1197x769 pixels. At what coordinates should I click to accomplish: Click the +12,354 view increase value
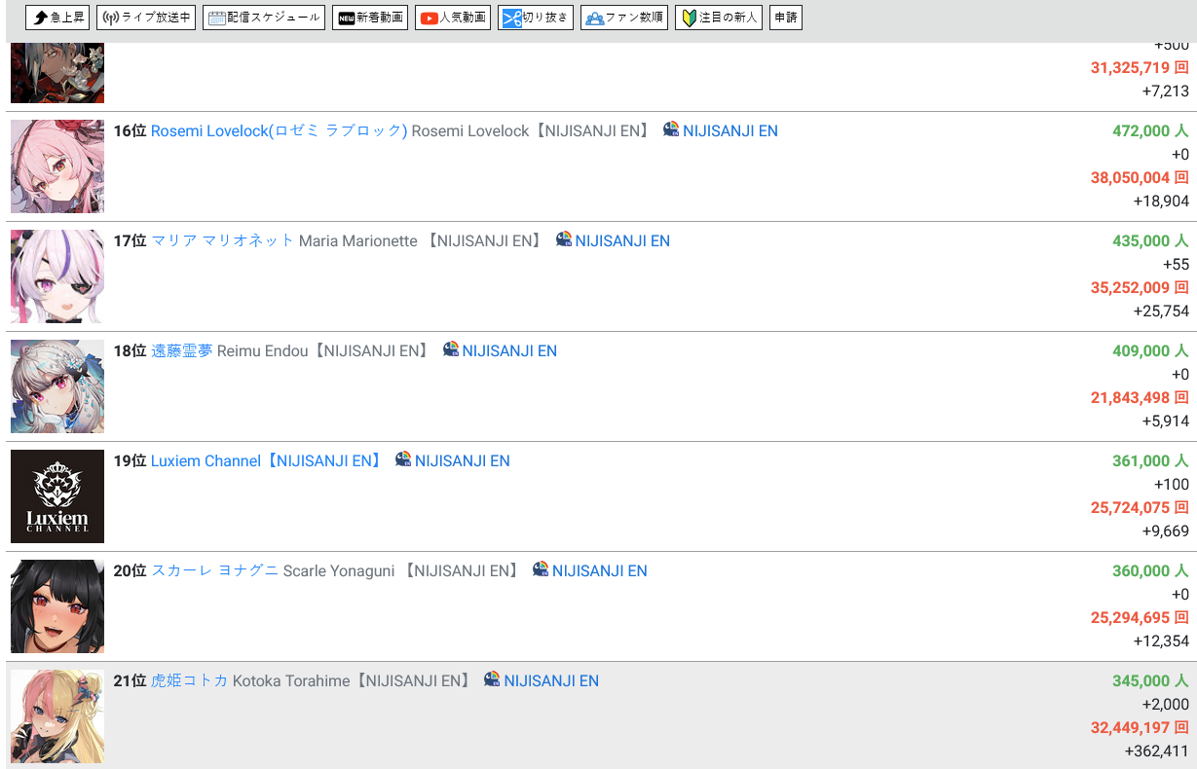1161,641
